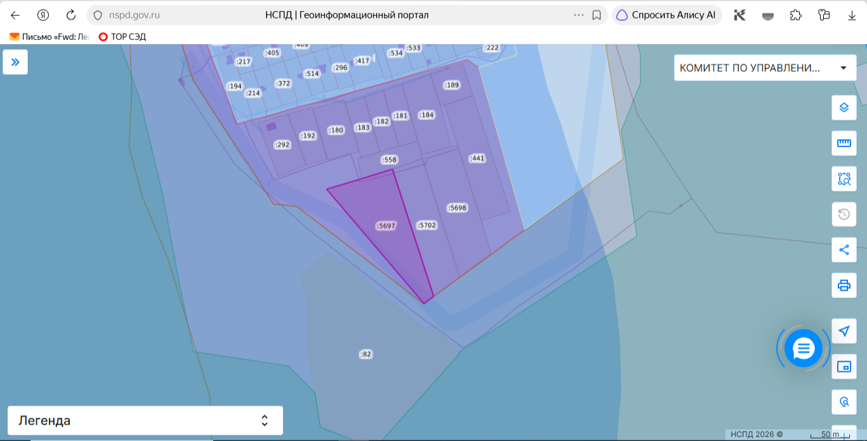Image resolution: width=867 pixels, height=441 pixels.
Task: Toggle the overview mini-map button
Action: (x=844, y=366)
